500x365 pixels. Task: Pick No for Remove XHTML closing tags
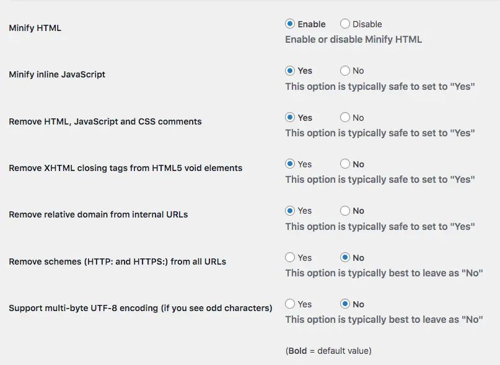click(345, 164)
